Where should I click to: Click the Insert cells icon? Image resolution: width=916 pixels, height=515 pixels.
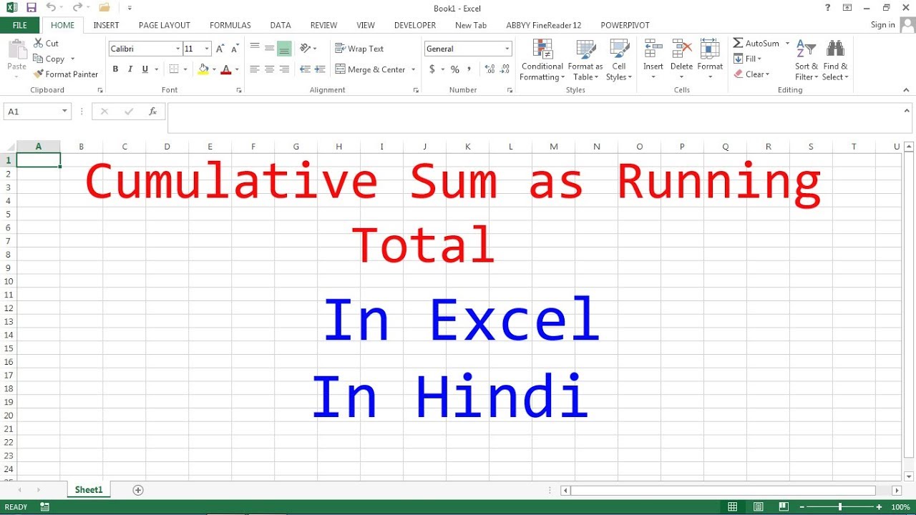coord(653,49)
